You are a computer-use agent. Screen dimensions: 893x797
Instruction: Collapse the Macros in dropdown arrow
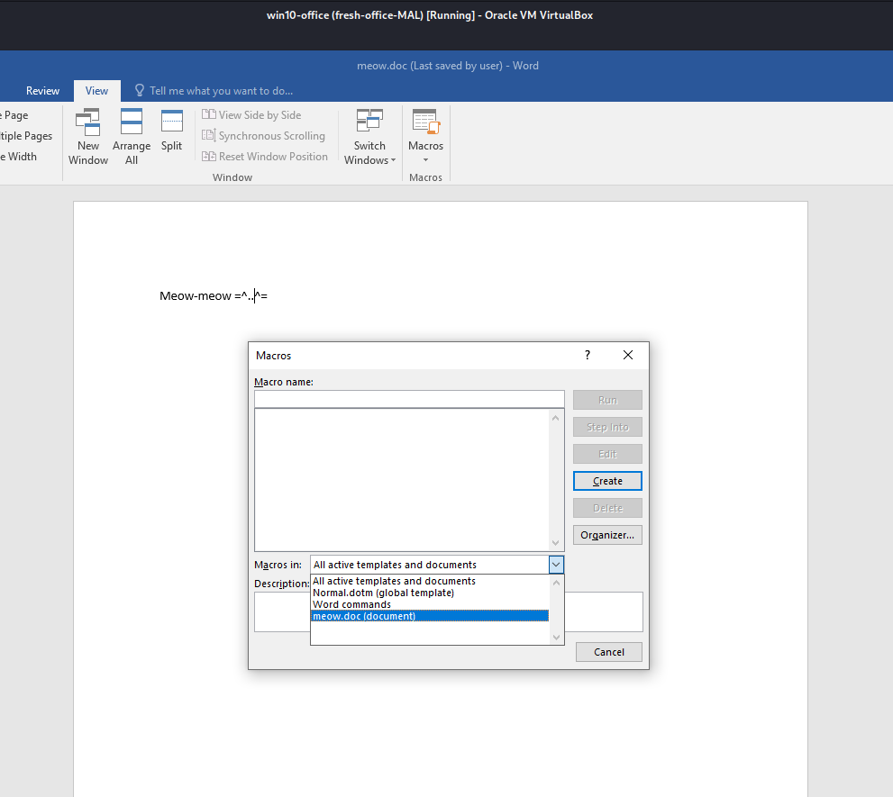coord(556,565)
